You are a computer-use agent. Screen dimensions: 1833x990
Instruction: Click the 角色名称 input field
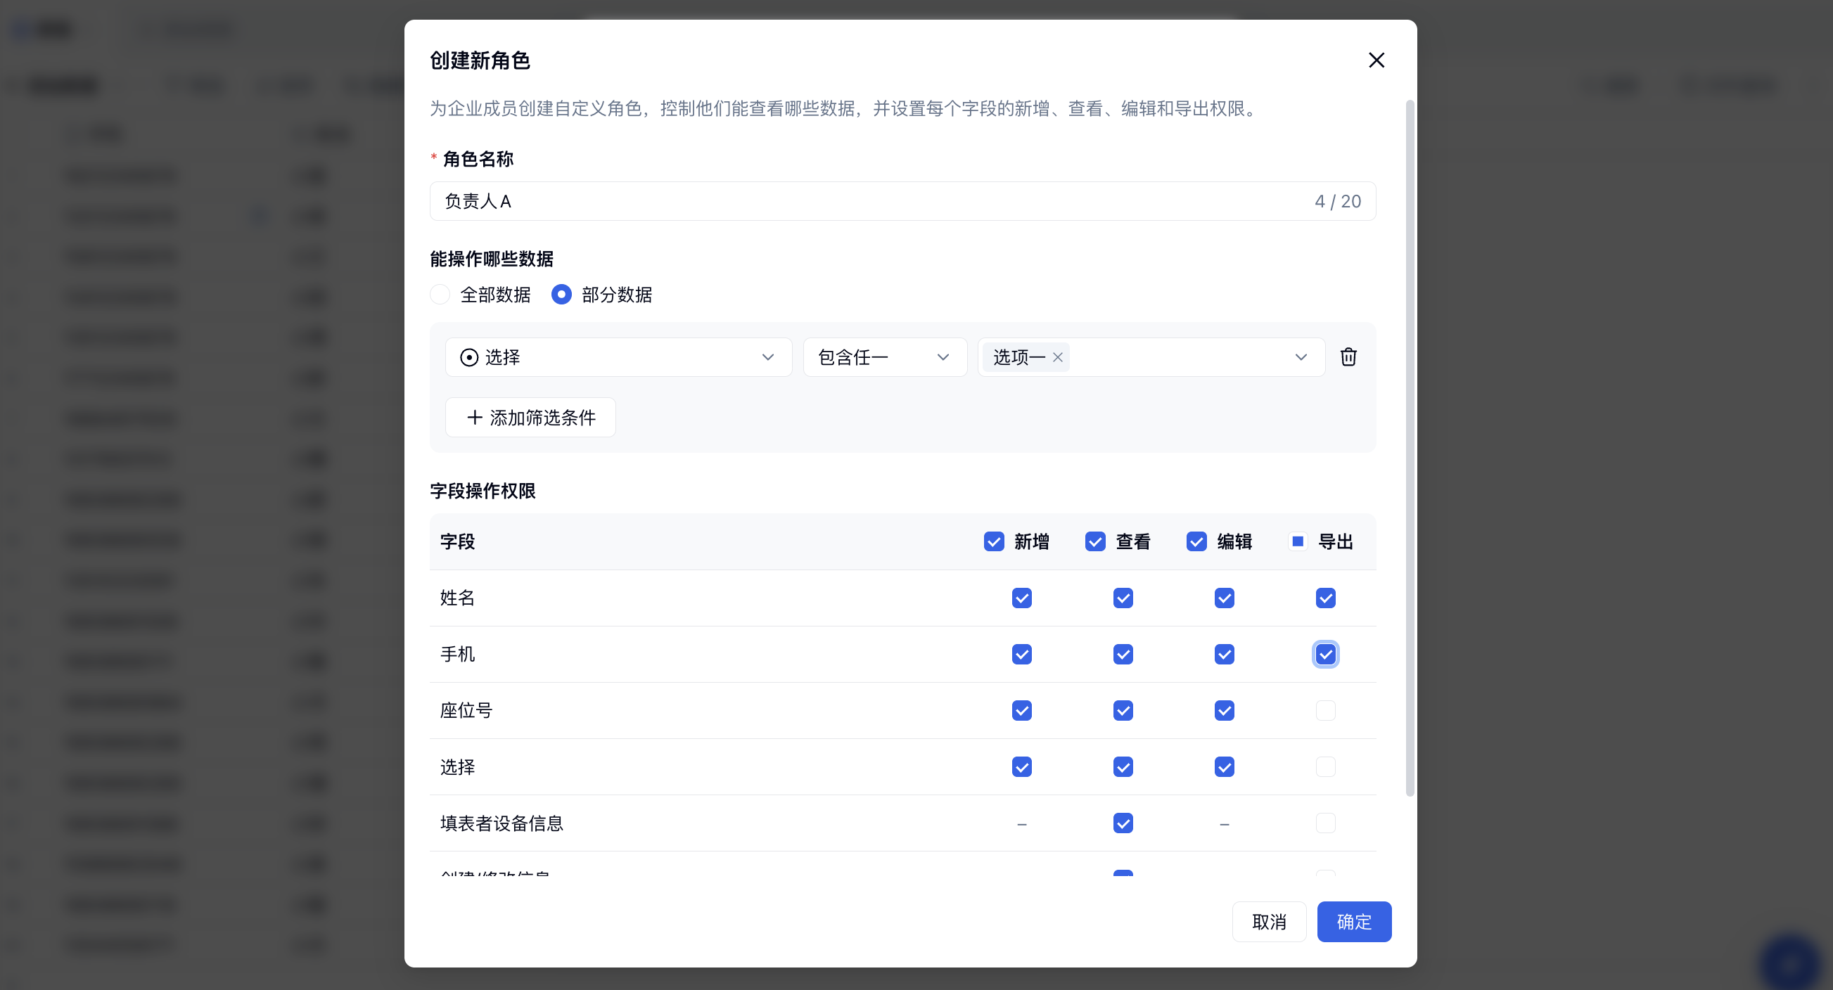[902, 201]
